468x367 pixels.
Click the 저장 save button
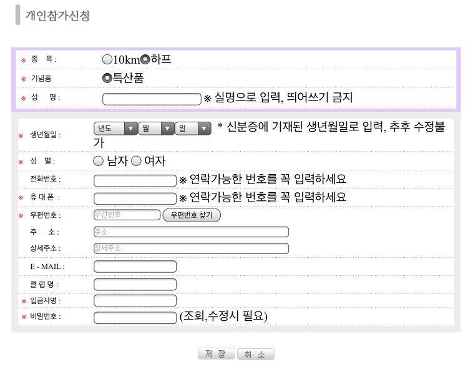216,354
